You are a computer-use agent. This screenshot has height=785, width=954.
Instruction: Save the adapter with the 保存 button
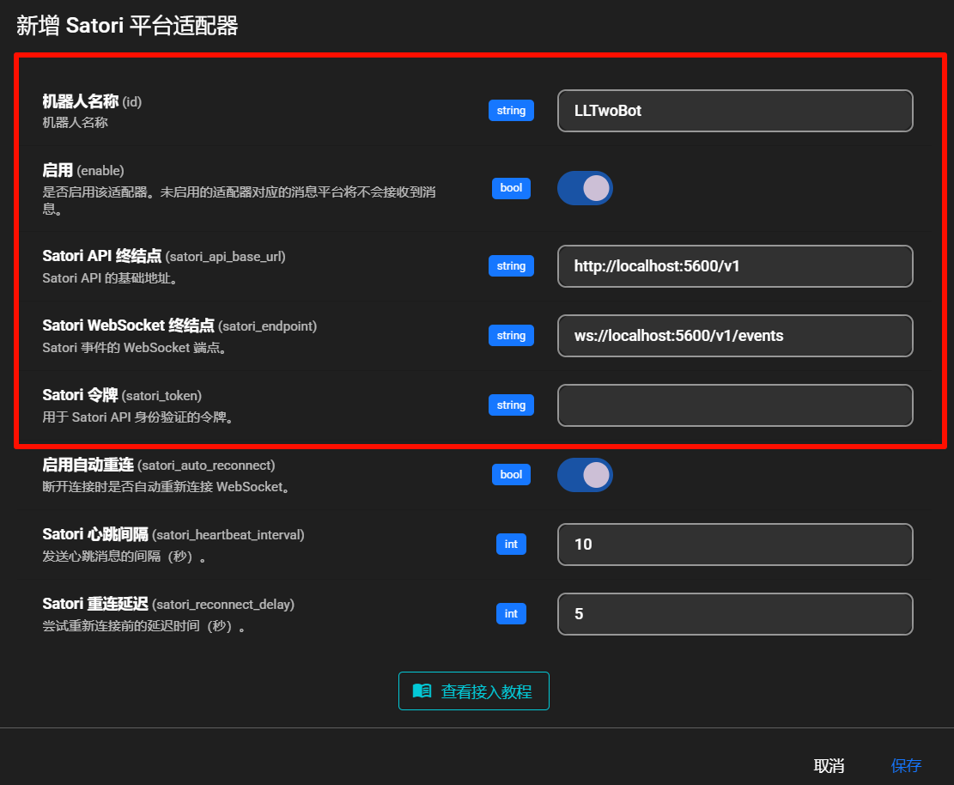point(906,766)
